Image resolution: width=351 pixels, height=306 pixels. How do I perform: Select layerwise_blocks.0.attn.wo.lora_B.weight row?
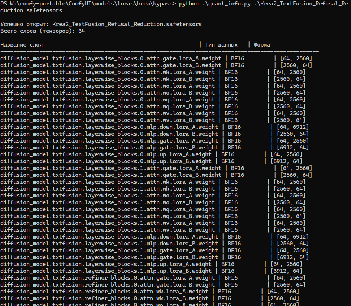(153, 93)
